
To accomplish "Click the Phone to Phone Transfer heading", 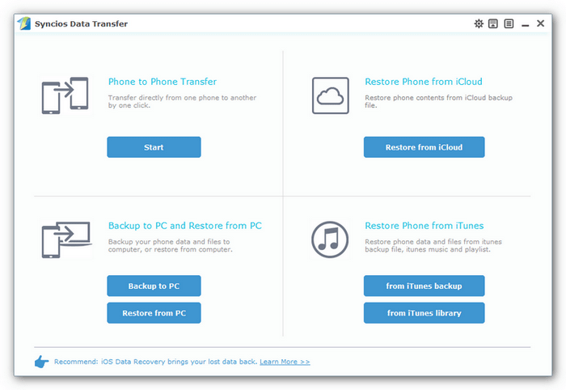I will [x=163, y=82].
